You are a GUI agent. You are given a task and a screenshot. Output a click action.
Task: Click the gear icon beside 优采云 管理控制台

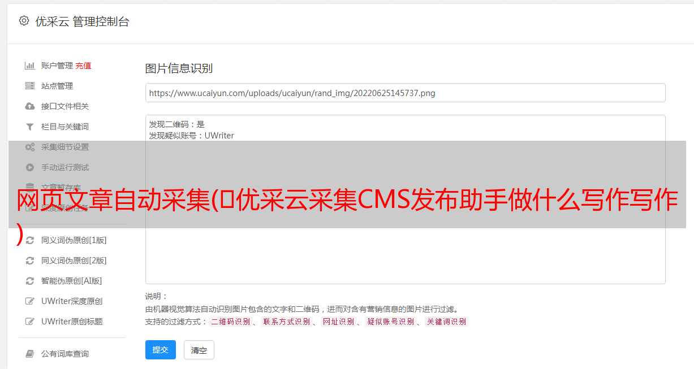coord(24,21)
